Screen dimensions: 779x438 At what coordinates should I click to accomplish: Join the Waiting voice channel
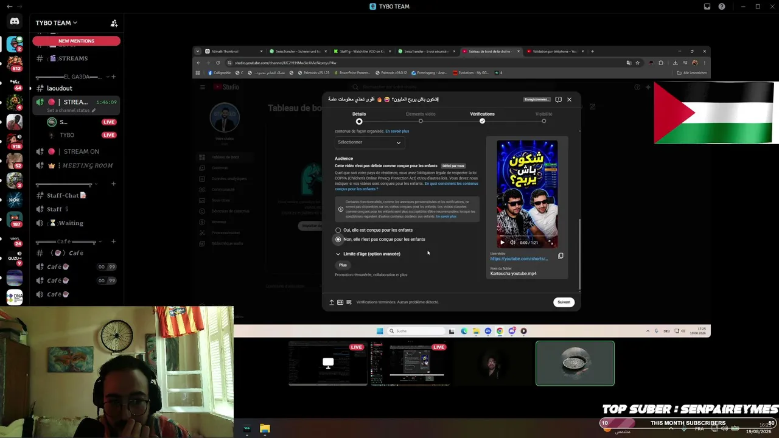point(76,223)
